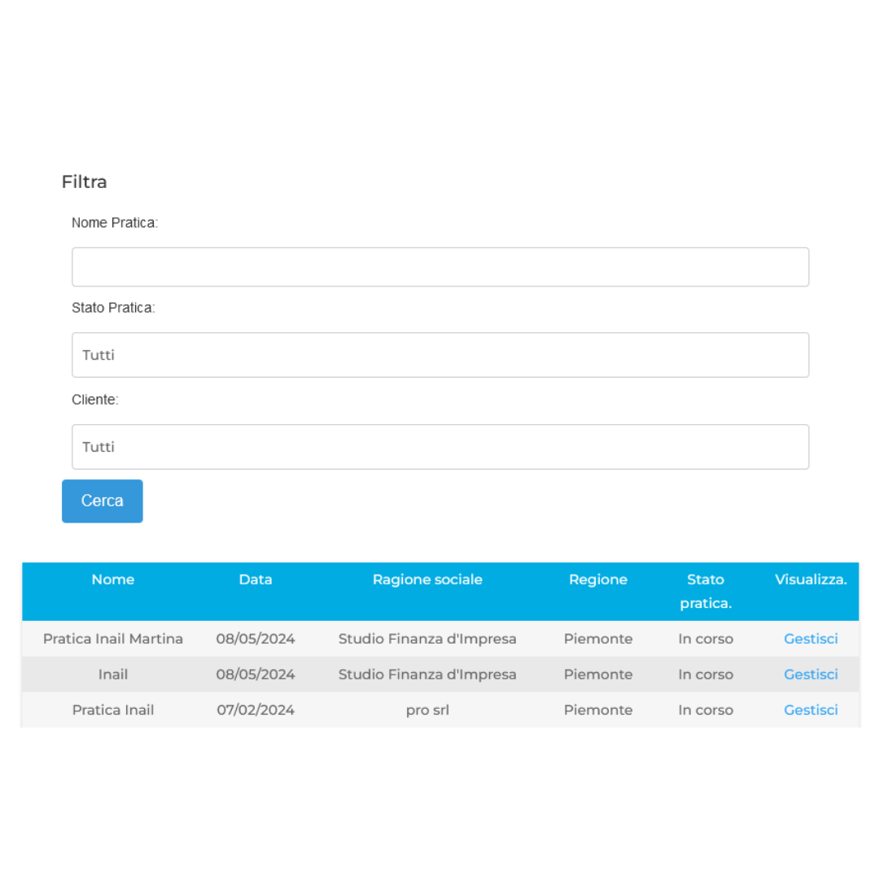Click the Nome column header

(x=113, y=579)
